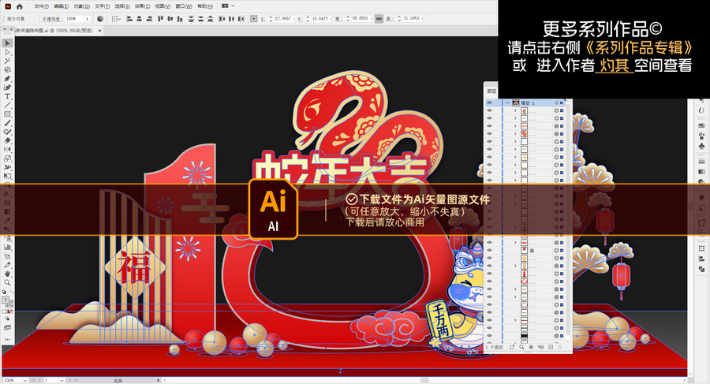Click Create New Sublayer icon in Layers panel
The image size is (710, 384).
pos(540,347)
